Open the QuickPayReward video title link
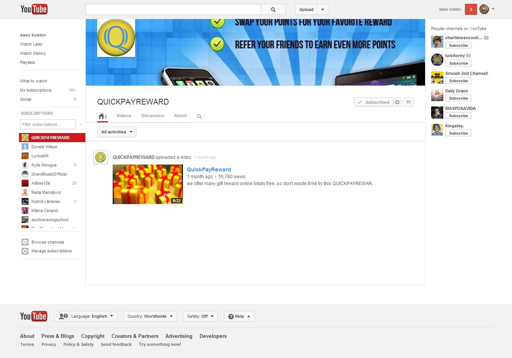Image resolution: width=512 pixels, height=358 pixels. tap(209, 169)
